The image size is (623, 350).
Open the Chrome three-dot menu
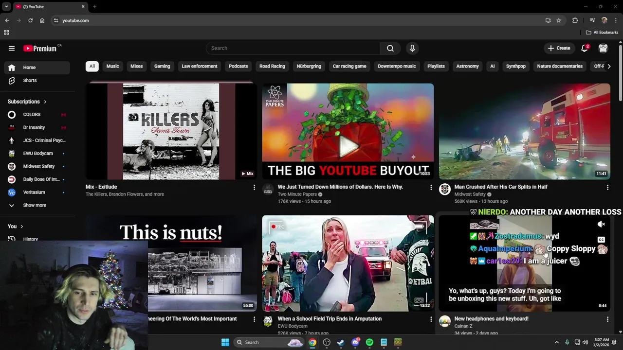(x=616, y=20)
